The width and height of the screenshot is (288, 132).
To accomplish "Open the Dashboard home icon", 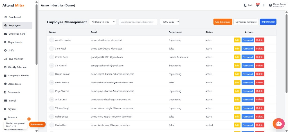I will point(6,17).
